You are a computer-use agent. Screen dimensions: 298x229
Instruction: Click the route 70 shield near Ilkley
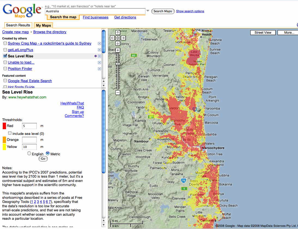pos(183,181)
